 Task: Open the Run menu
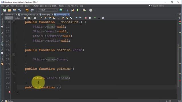(x=42, y=6)
